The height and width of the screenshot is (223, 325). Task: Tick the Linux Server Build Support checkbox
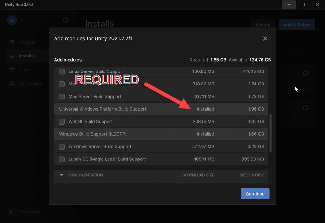tap(62, 71)
